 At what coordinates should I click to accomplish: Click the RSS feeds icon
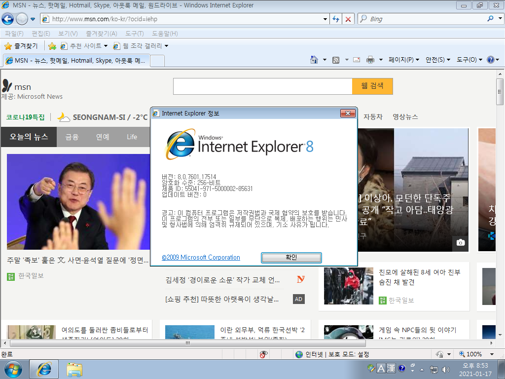tap(336, 60)
